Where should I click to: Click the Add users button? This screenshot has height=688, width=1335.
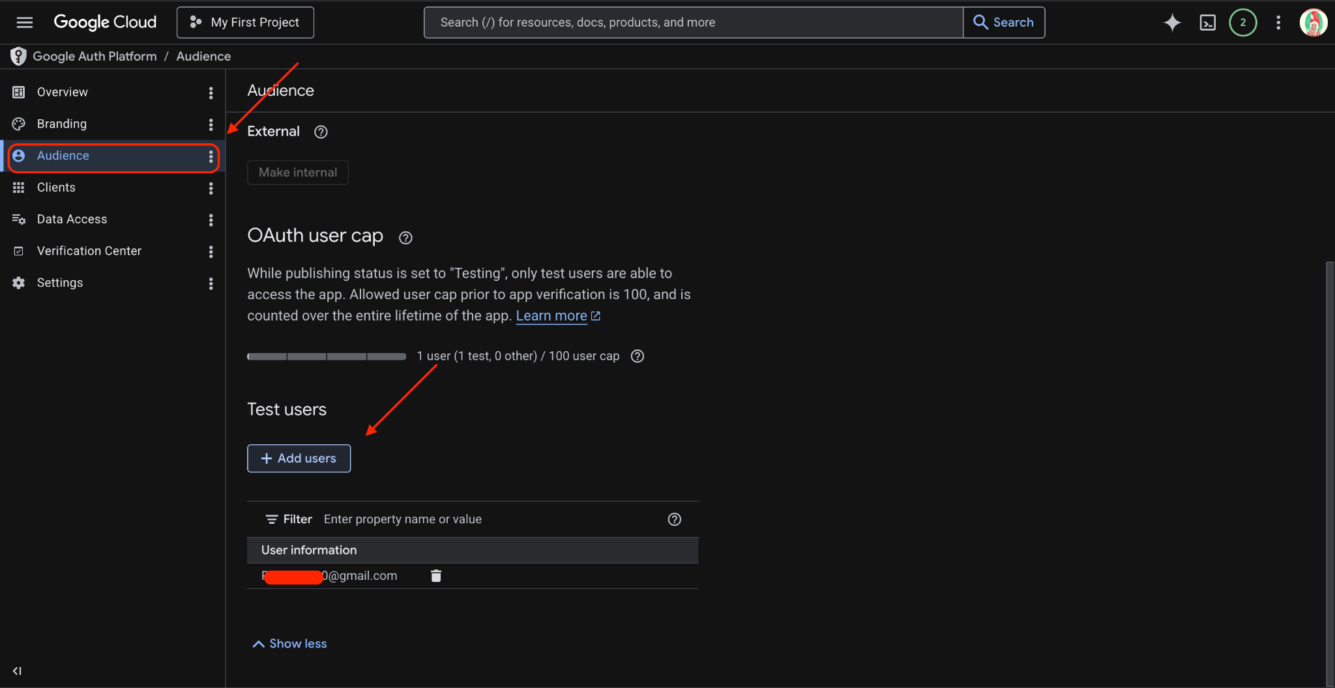tap(299, 458)
